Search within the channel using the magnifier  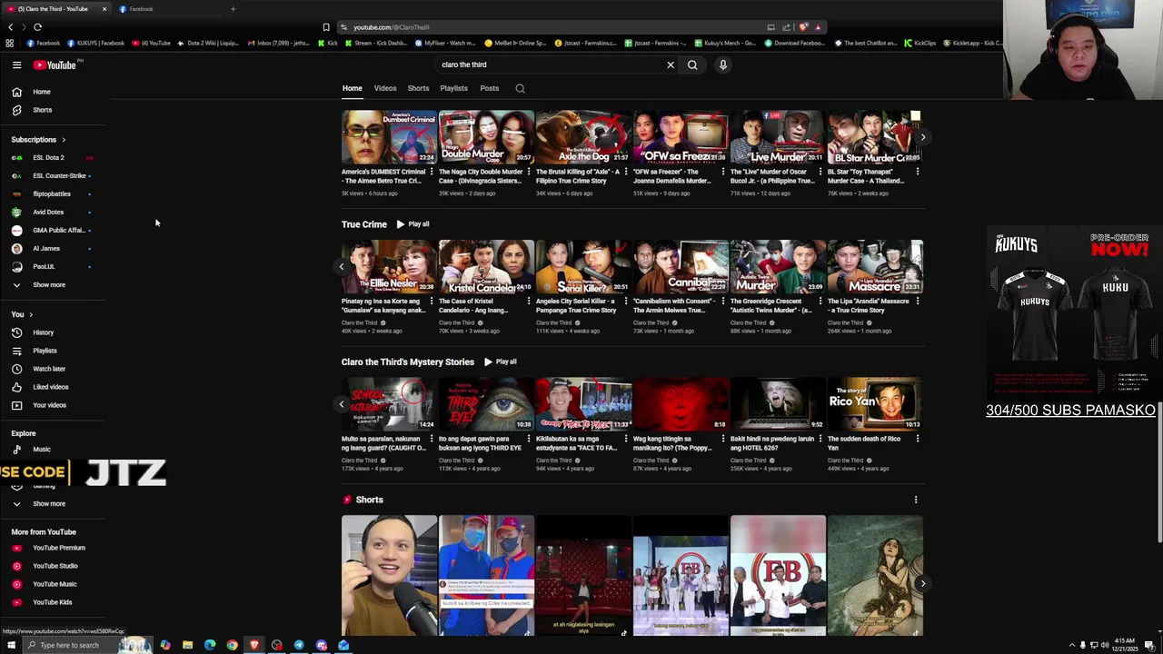520,88
